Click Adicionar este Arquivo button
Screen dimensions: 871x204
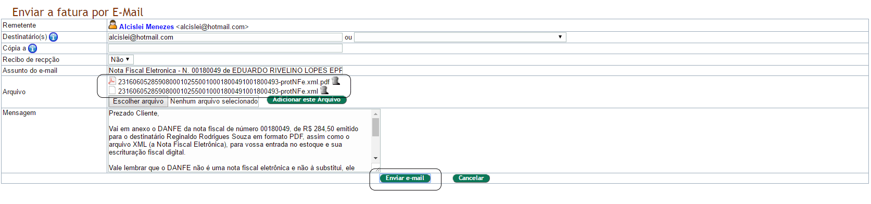click(307, 99)
